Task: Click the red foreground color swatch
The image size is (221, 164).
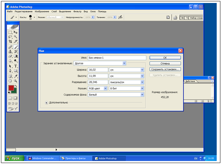Action: pyautogui.click(x=11, y=88)
